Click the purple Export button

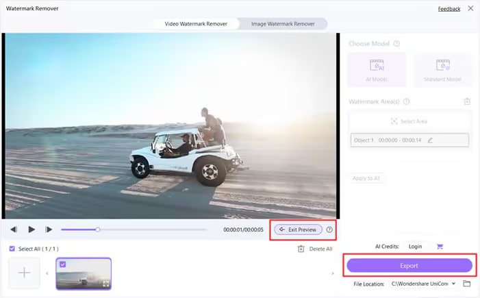409,266
